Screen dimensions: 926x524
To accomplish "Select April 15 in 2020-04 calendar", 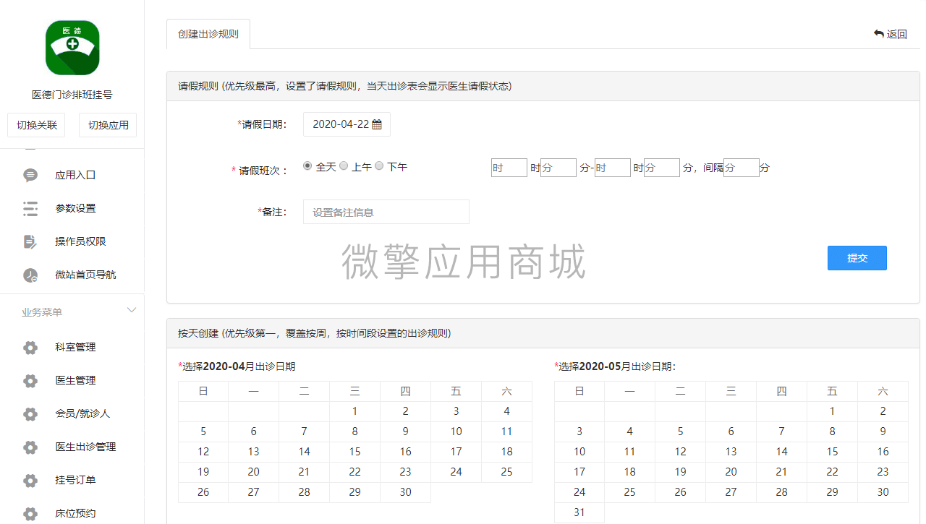I will tap(354, 452).
